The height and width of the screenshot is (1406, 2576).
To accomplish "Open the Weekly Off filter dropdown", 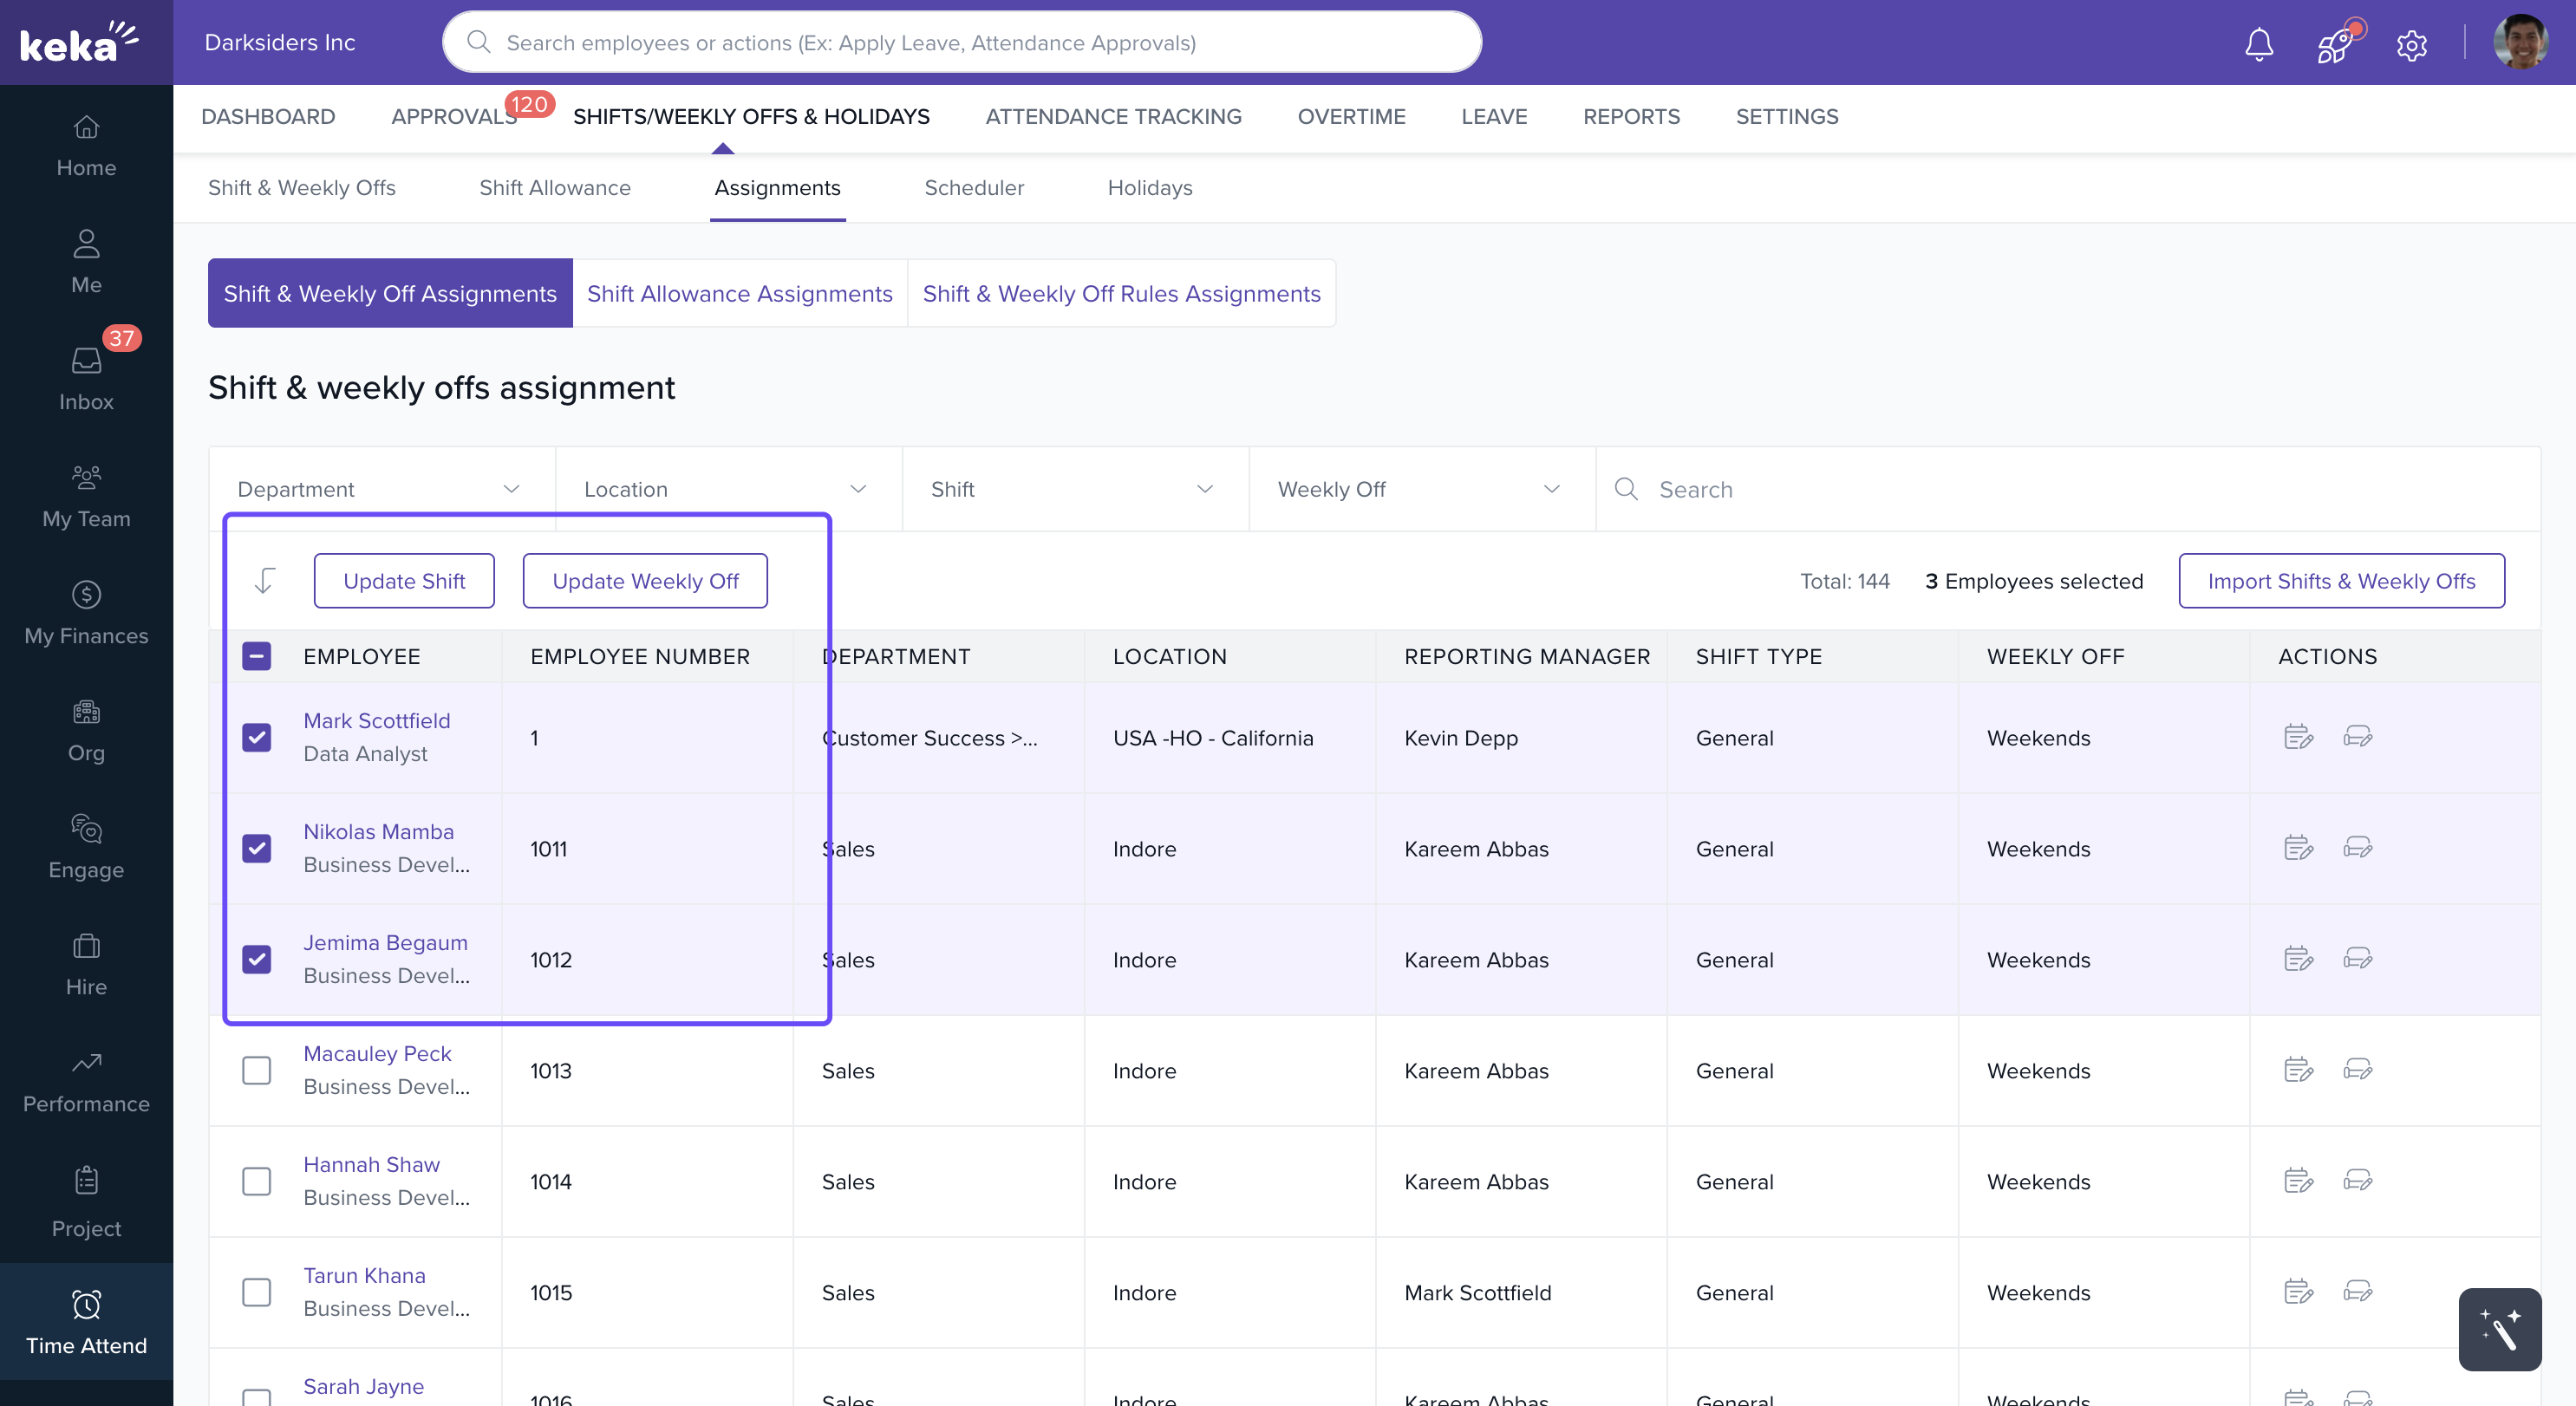I will pyautogui.click(x=1420, y=489).
